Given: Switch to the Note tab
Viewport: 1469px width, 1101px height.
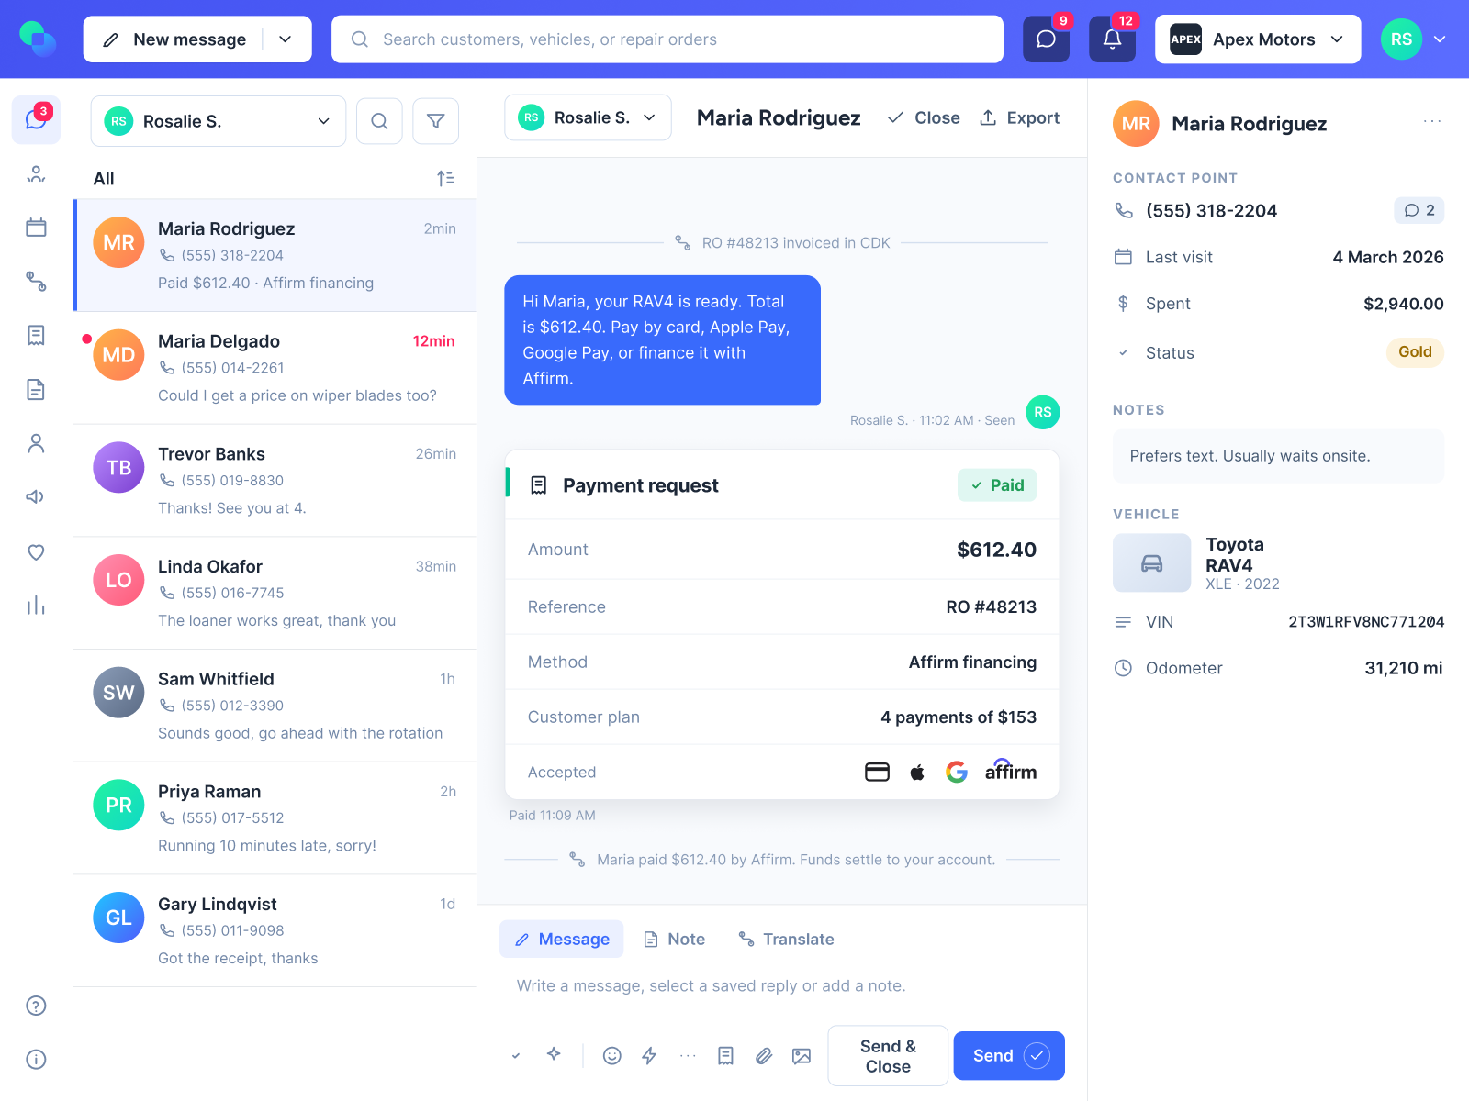Looking at the screenshot, I should (675, 940).
